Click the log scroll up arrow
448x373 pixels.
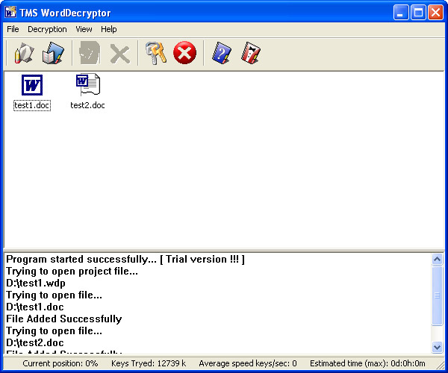coord(437,259)
